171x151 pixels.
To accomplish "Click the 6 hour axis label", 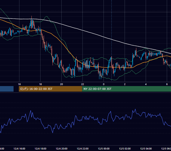I will (x=167, y=84).
